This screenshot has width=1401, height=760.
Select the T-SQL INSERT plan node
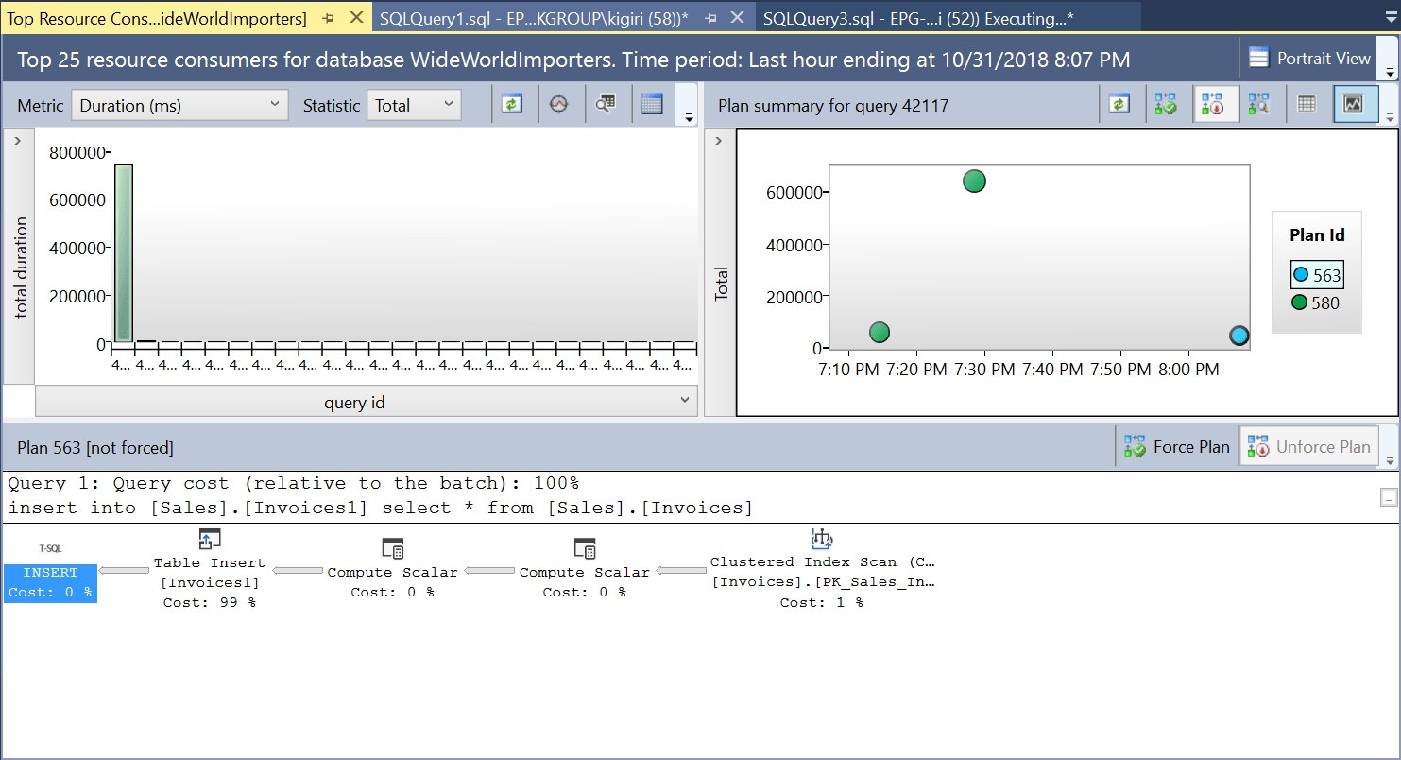[x=50, y=573]
